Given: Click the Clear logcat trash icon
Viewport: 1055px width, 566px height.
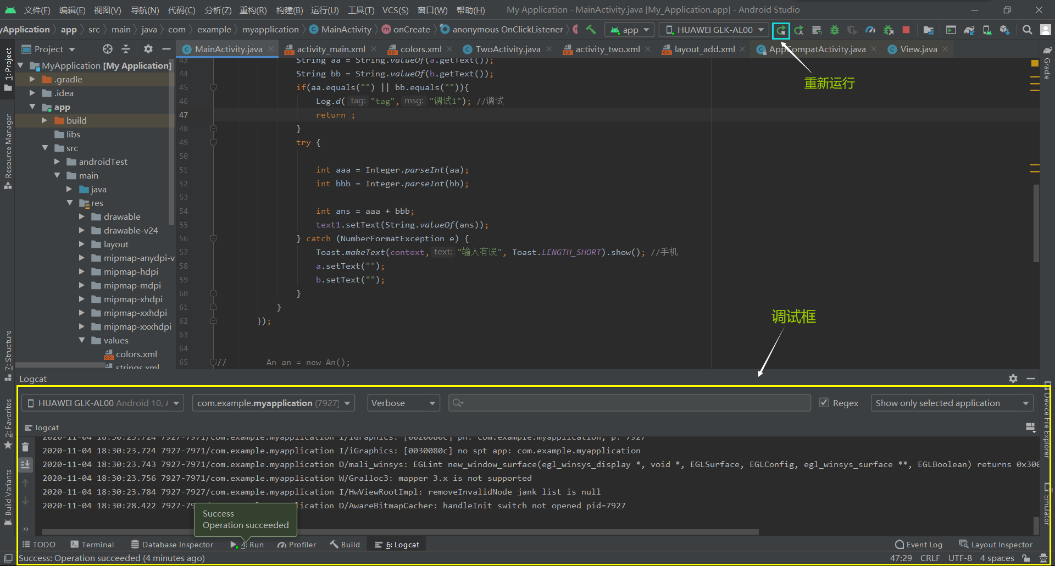Looking at the screenshot, I should pyautogui.click(x=25, y=447).
